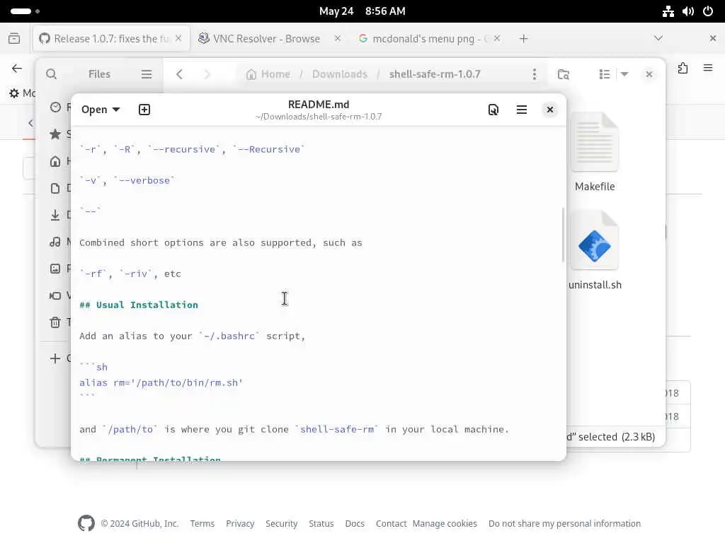Click the text editor vertical scrollbar
The height and width of the screenshot is (543, 725).
click(x=563, y=235)
